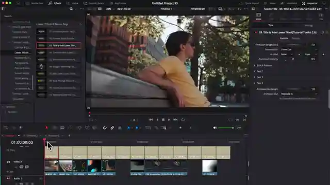Viewport: 330px width, 185px height.
Task: Mute the speaker volume icon
Action: 214,128
